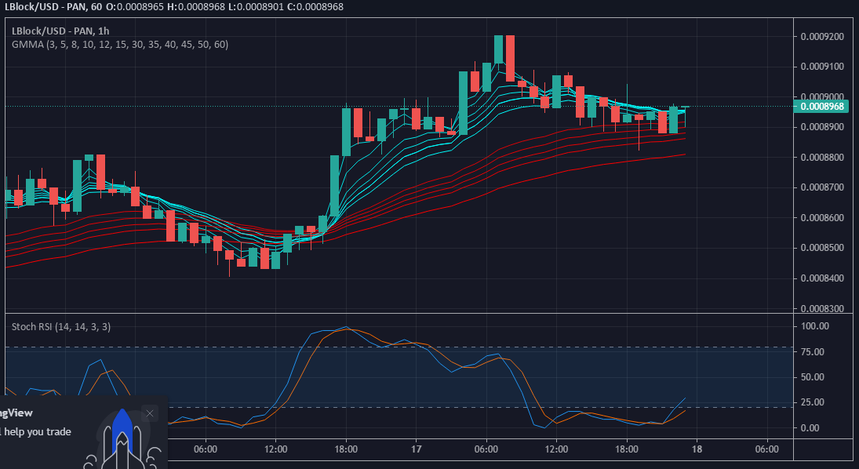
Task: Click the 0.0008500 price axis label
Action: coord(822,248)
